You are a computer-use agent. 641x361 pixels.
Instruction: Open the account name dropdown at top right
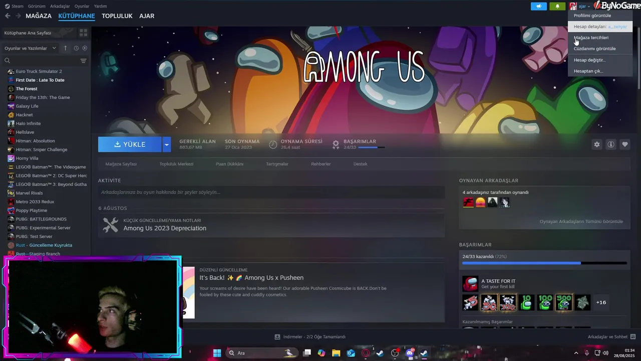583,6
